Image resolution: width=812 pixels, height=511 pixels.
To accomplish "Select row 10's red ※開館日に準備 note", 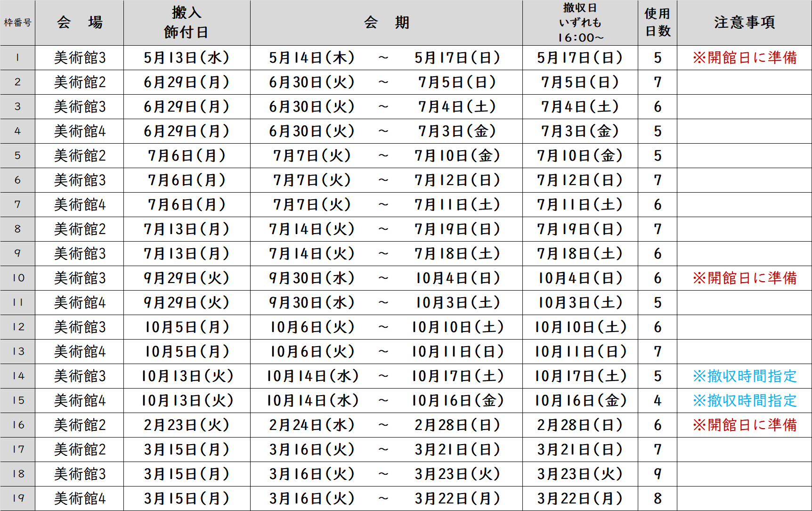I will [745, 278].
